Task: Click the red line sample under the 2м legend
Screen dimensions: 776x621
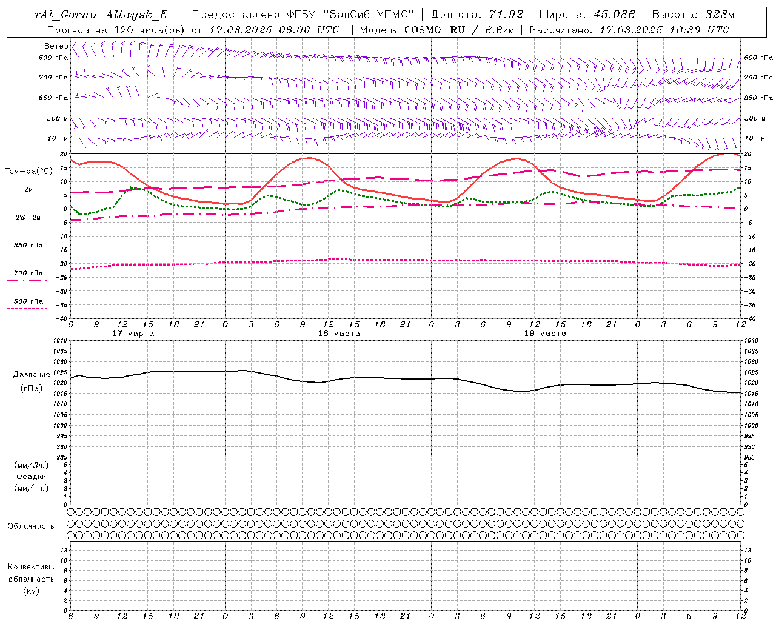Action: (x=28, y=196)
